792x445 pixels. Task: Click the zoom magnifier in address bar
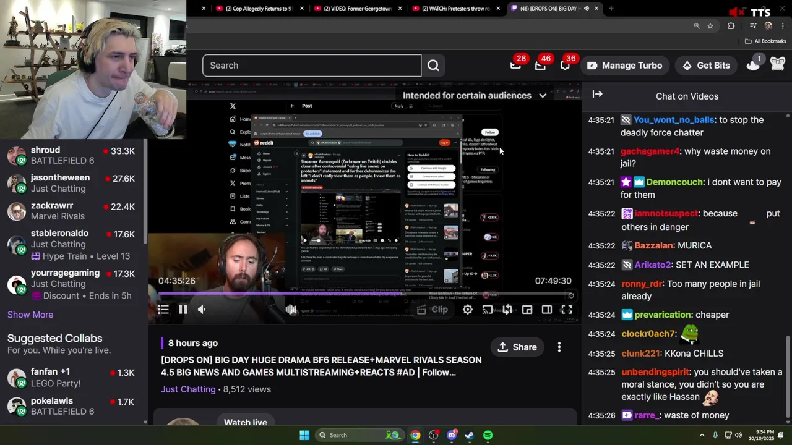[x=697, y=26]
